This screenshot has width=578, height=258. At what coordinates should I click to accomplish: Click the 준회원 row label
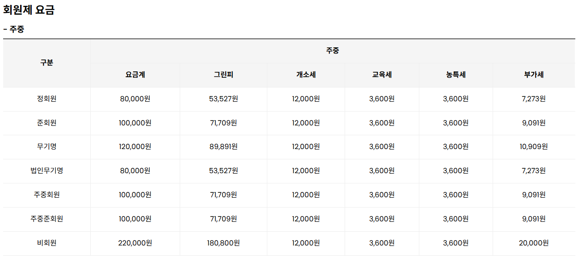point(46,123)
